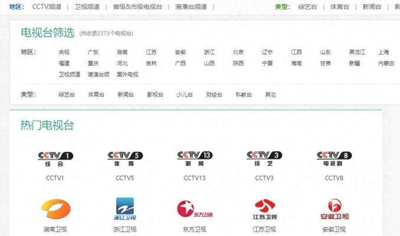
Task: Open the CCTV8 drama channel logo
Action: (x=334, y=159)
